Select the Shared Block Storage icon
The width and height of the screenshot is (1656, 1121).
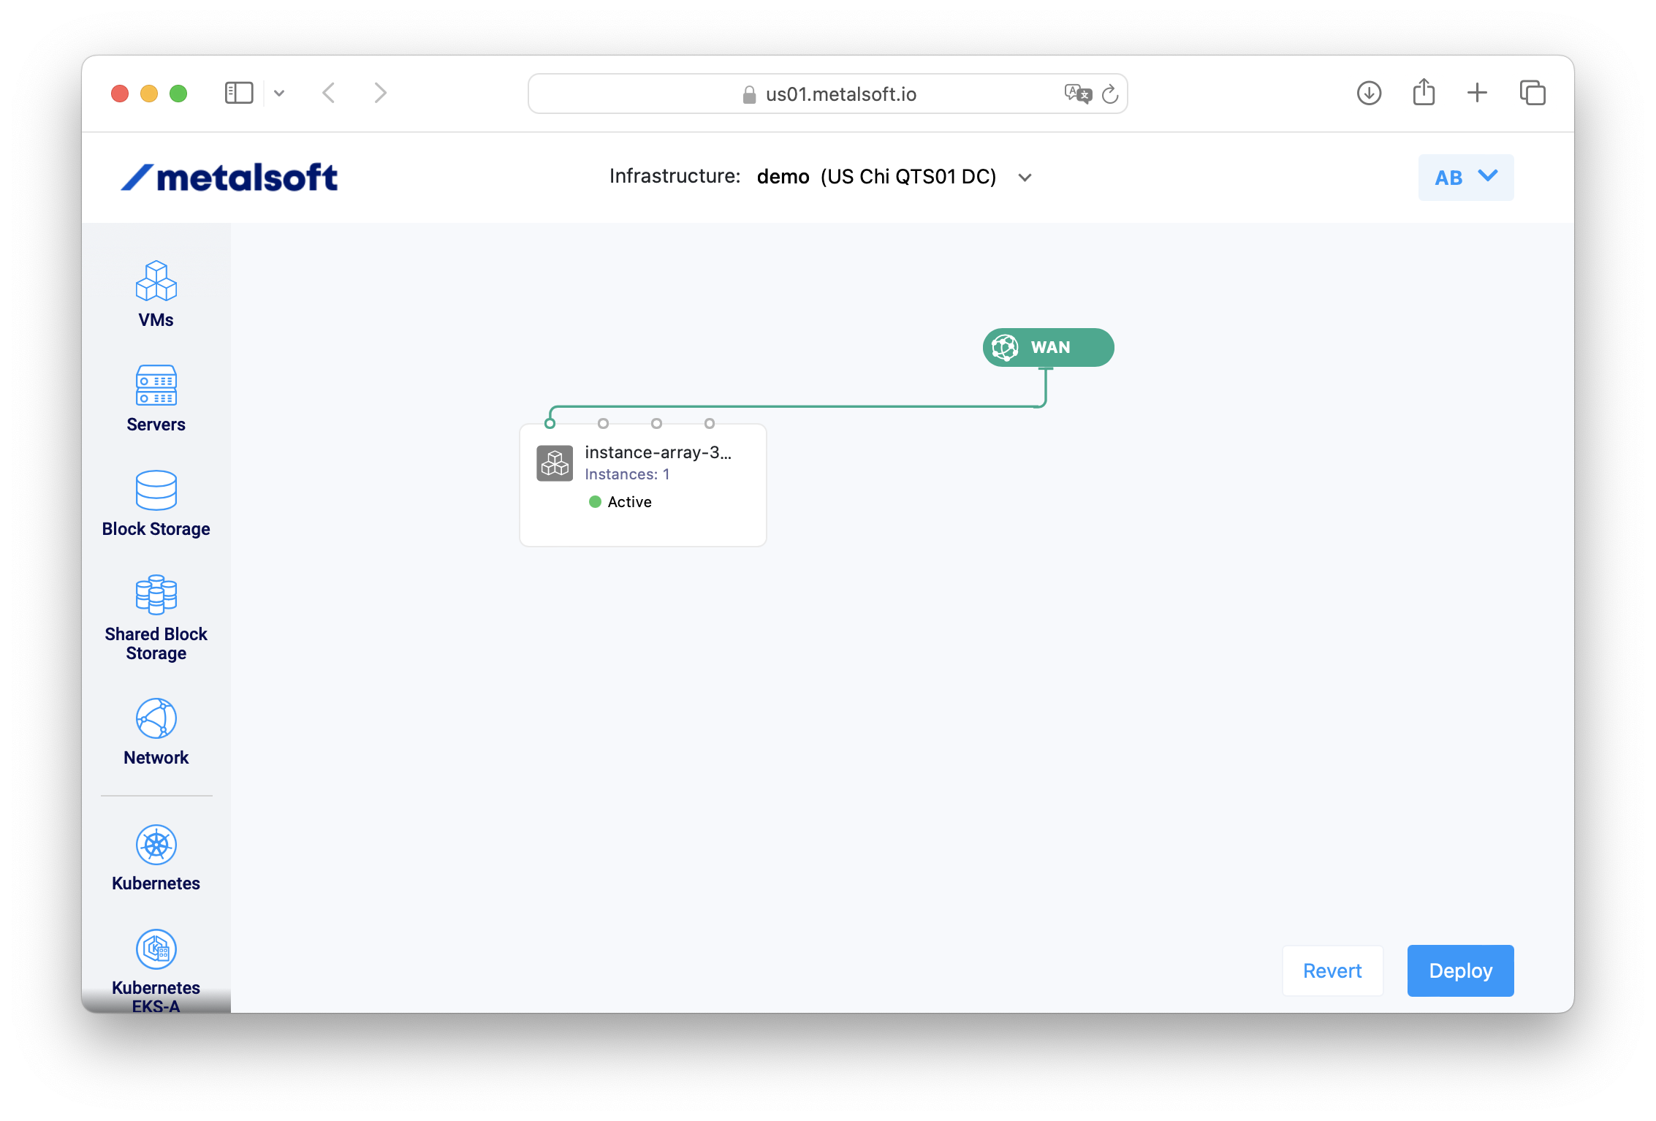pos(156,595)
